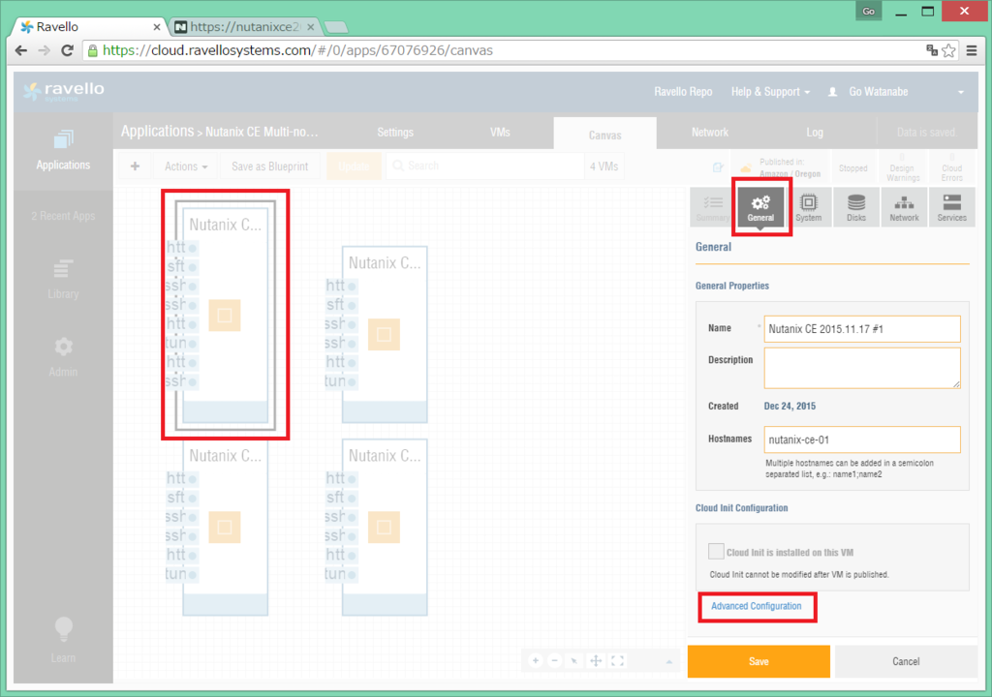Viewport: 992px width, 697px height.
Task: Click the stop square on top-right Nutanix VM
Action: coord(384,334)
